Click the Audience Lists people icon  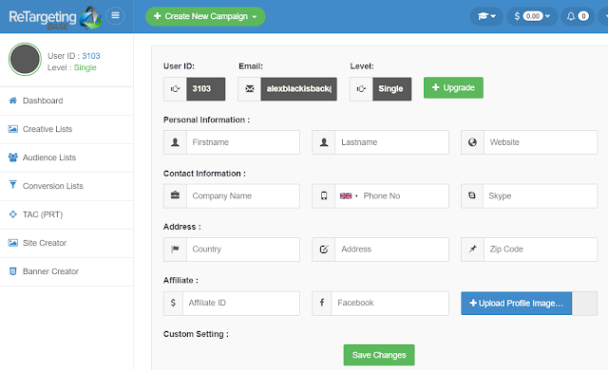pos(12,157)
